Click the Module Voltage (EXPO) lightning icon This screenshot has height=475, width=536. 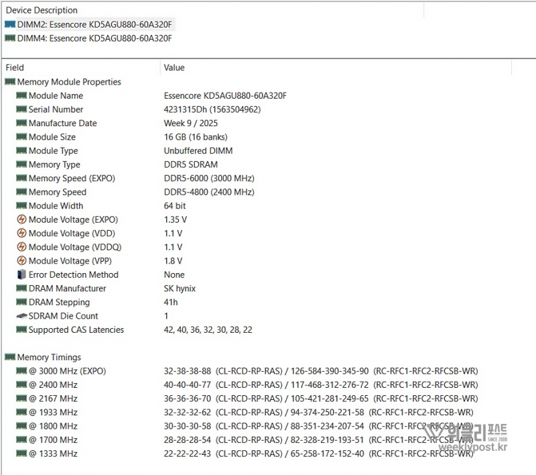pos(21,219)
